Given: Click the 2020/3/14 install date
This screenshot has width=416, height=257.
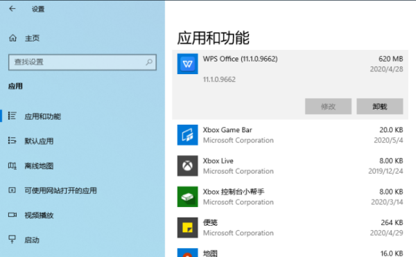Looking at the screenshot, I should pyautogui.click(x=387, y=202).
